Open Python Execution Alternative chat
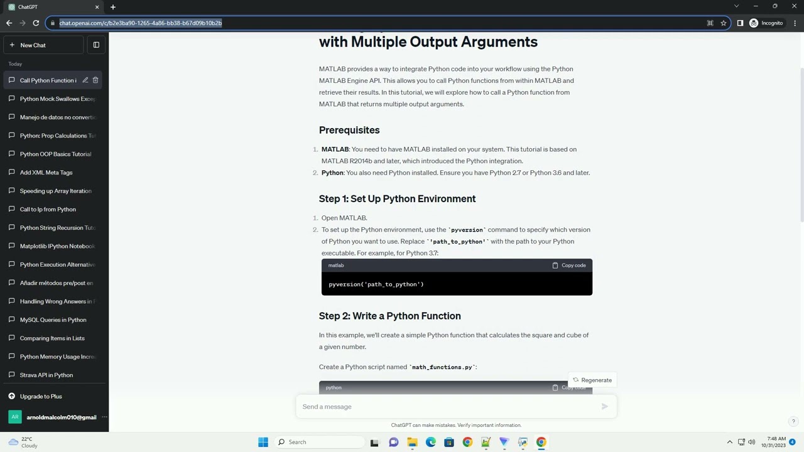The width and height of the screenshot is (804, 452). pyautogui.click(x=54, y=264)
